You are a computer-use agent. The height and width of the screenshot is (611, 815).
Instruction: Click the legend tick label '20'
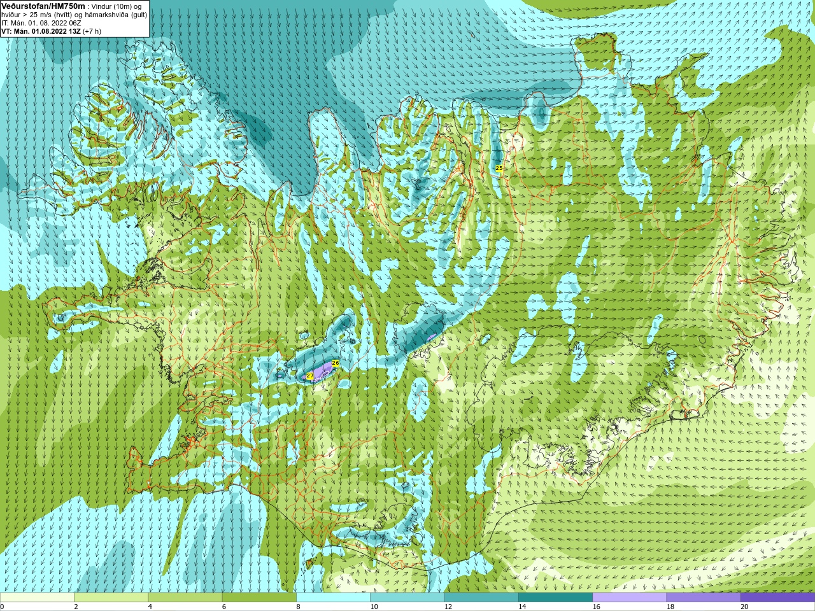744,607
